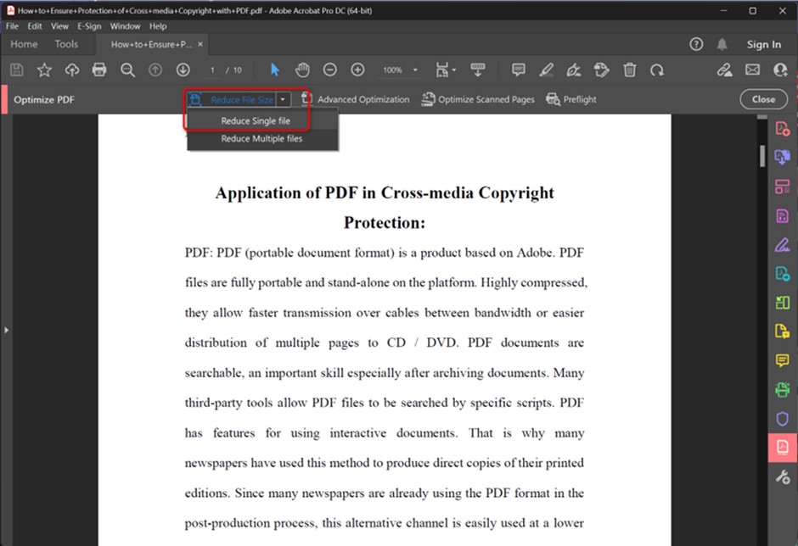Viewport: 798px width, 546px height.
Task: Open the Optimize PDF tool in right sidebar
Action: 782,447
